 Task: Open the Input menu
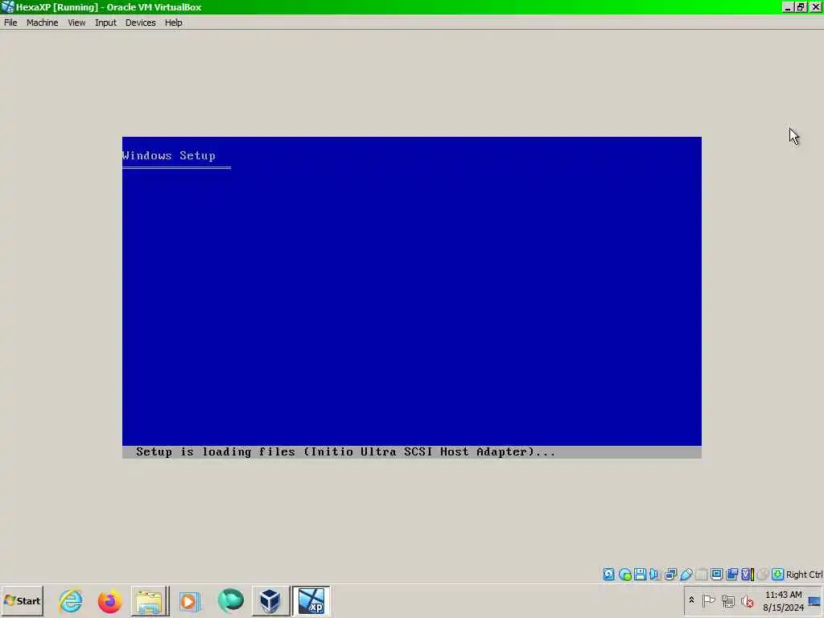(105, 23)
